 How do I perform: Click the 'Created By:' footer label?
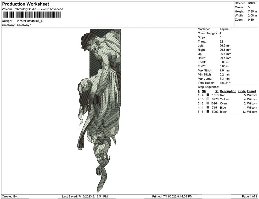click(x=10, y=196)
